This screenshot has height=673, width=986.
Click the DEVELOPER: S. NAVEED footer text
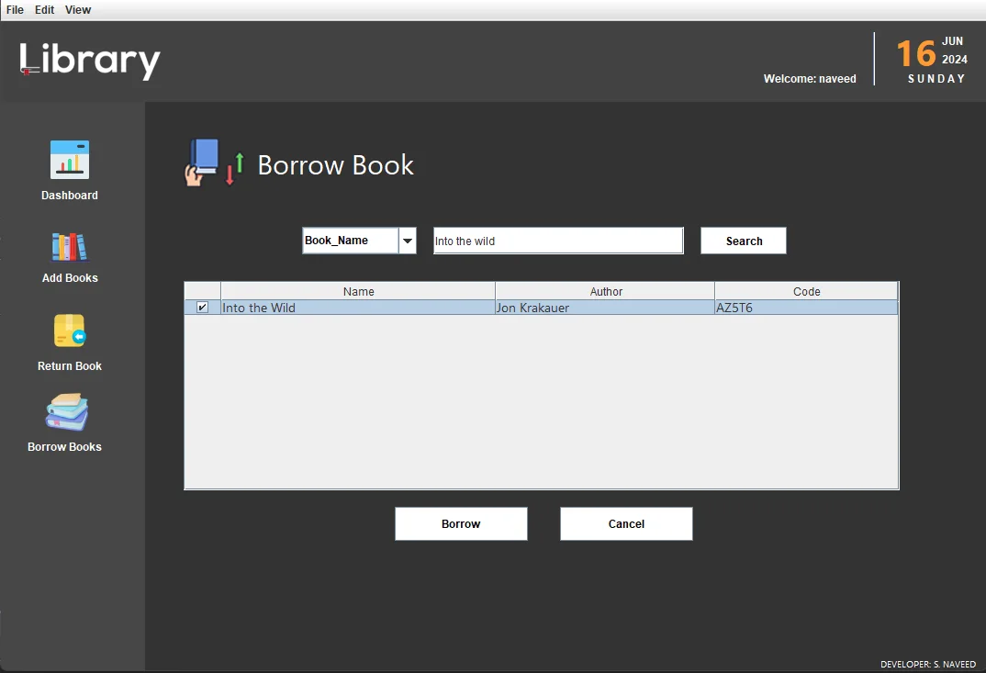coord(928,664)
